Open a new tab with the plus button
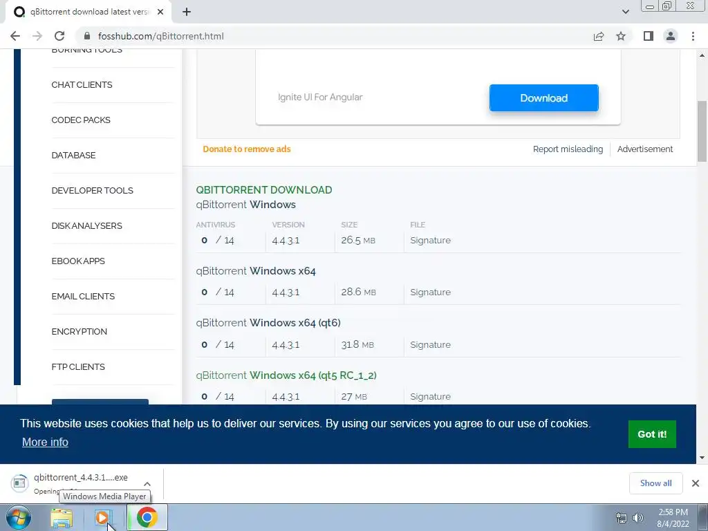Viewport: 708px width, 531px height. (x=187, y=12)
